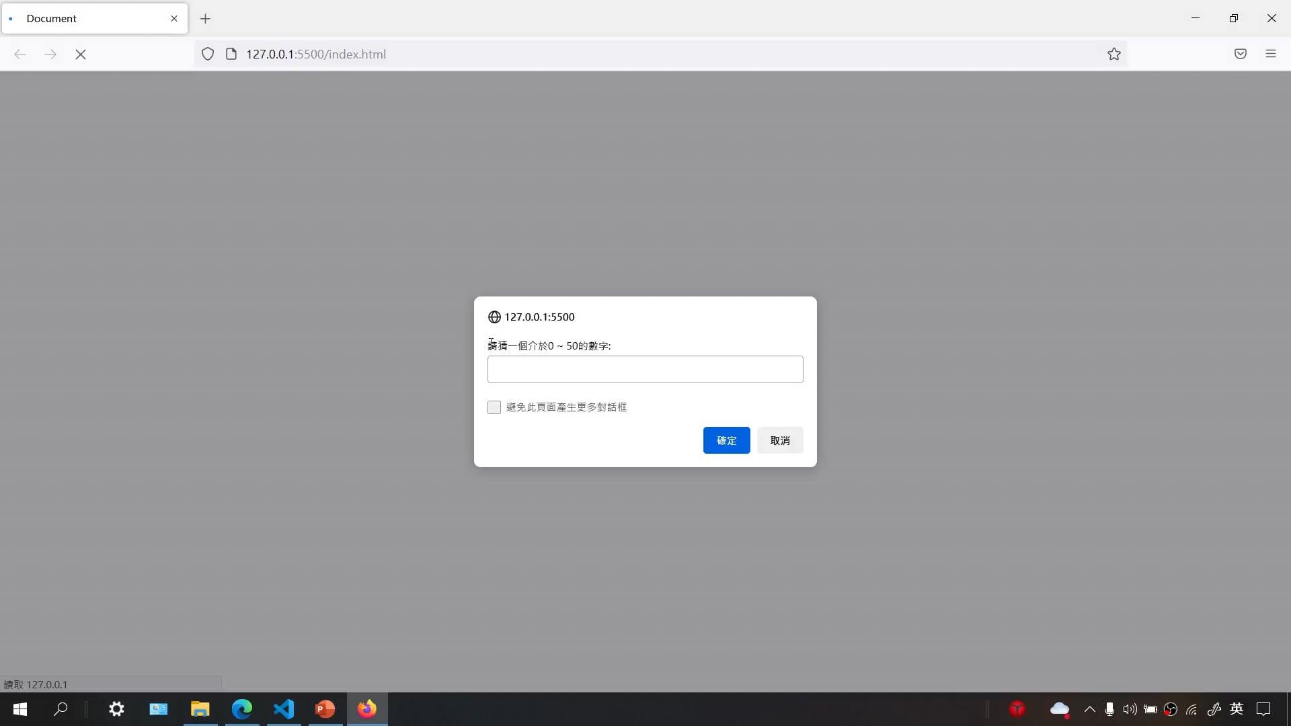Go back to the previous page
The width and height of the screenshot is (1291, 726).
click(19, 54)
